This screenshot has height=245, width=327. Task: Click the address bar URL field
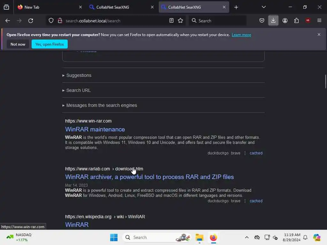coord(116,21)
